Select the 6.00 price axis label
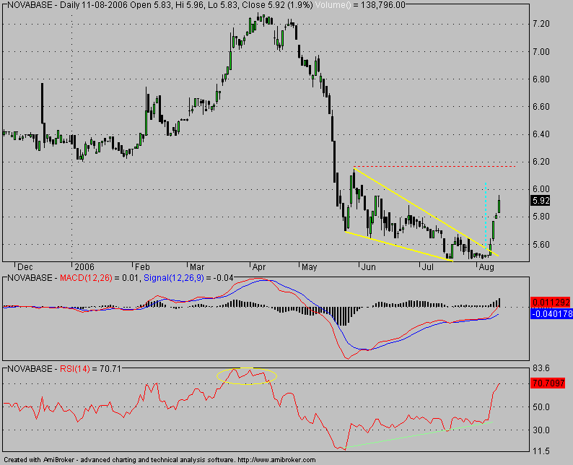Screen dimensions: 573x465 coord(541,189)
